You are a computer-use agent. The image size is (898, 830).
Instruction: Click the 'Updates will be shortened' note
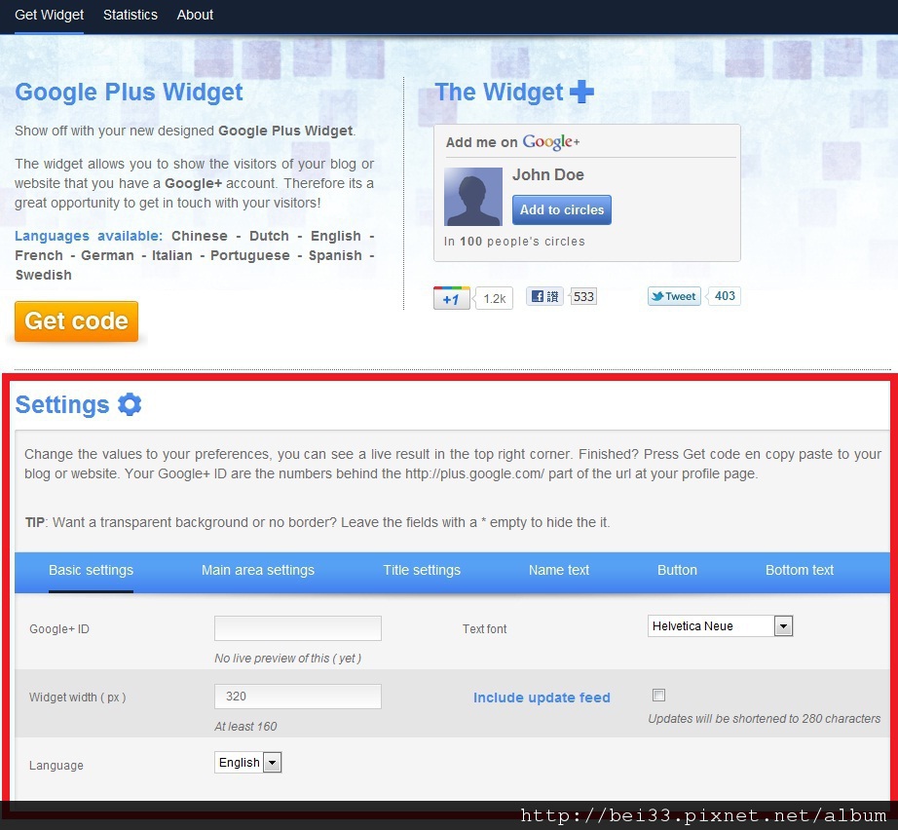pyautogui.click(x=764, y=718)
